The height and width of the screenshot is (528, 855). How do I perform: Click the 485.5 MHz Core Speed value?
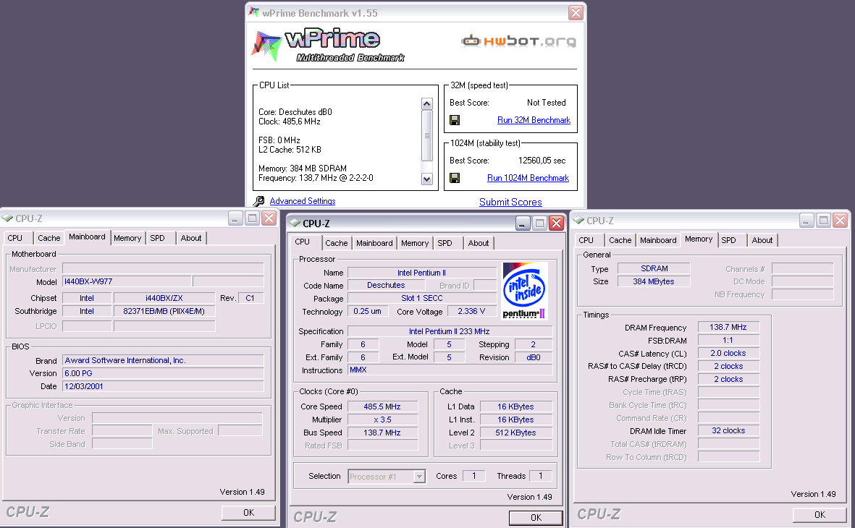pos(382,406)
